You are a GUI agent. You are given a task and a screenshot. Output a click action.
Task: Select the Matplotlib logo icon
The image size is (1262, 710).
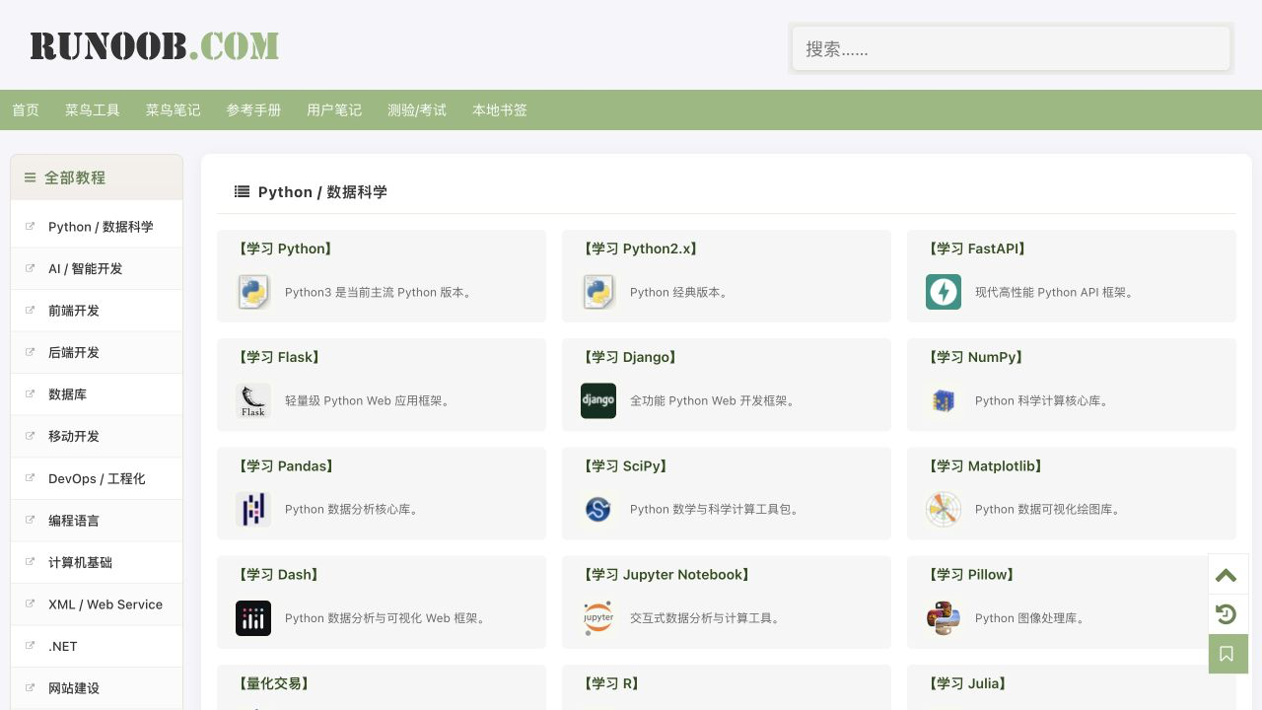tap(944, 509)
